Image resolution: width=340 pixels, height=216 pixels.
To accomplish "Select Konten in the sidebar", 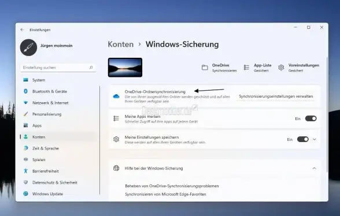I will coord(58,137).
